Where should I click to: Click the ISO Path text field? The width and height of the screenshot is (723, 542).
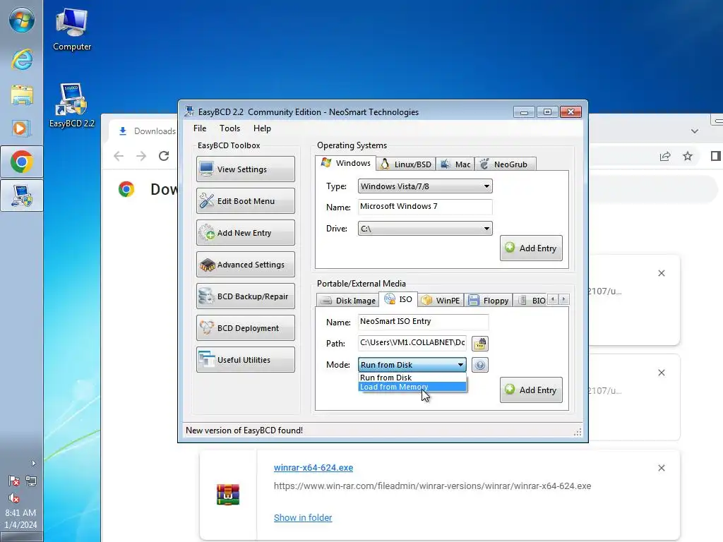point(412,343)
